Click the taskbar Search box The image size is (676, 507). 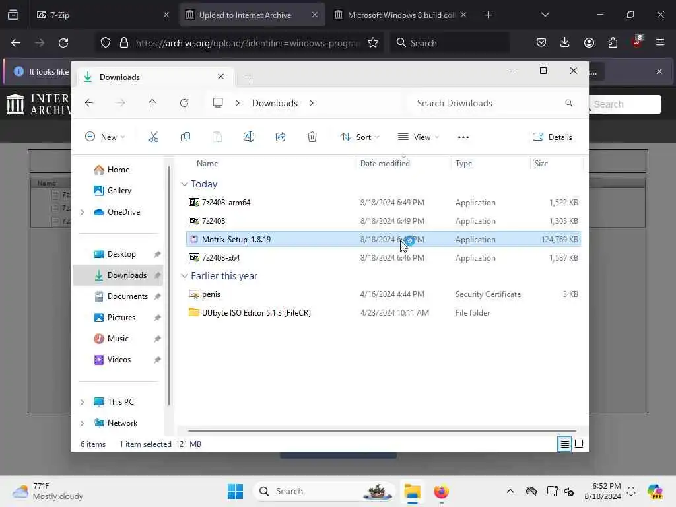(x=324, y=491)
